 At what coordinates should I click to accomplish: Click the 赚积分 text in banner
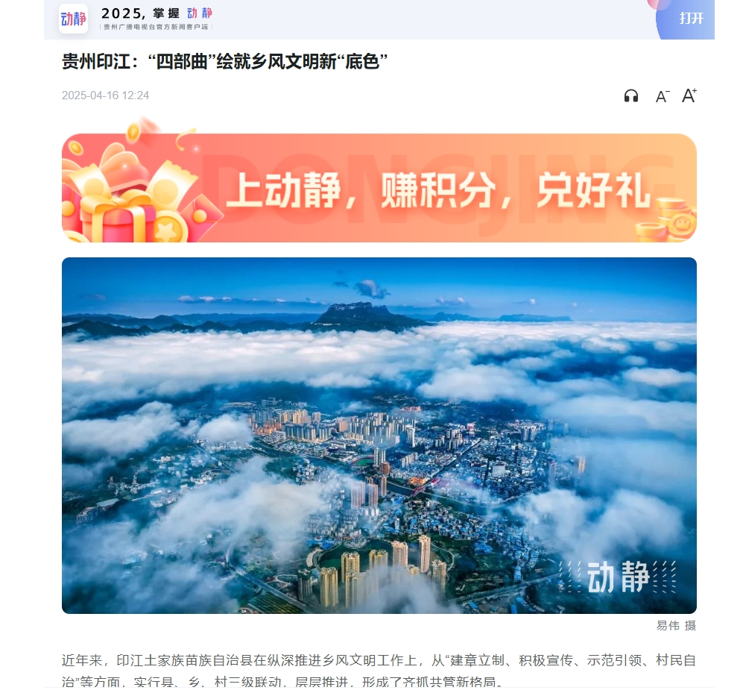coord(438,190)
